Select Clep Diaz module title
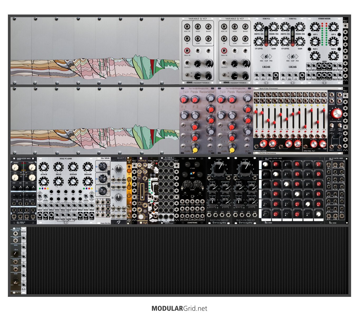Image resolution: width=359 pixels, height=314 pixels. point(153,160)
